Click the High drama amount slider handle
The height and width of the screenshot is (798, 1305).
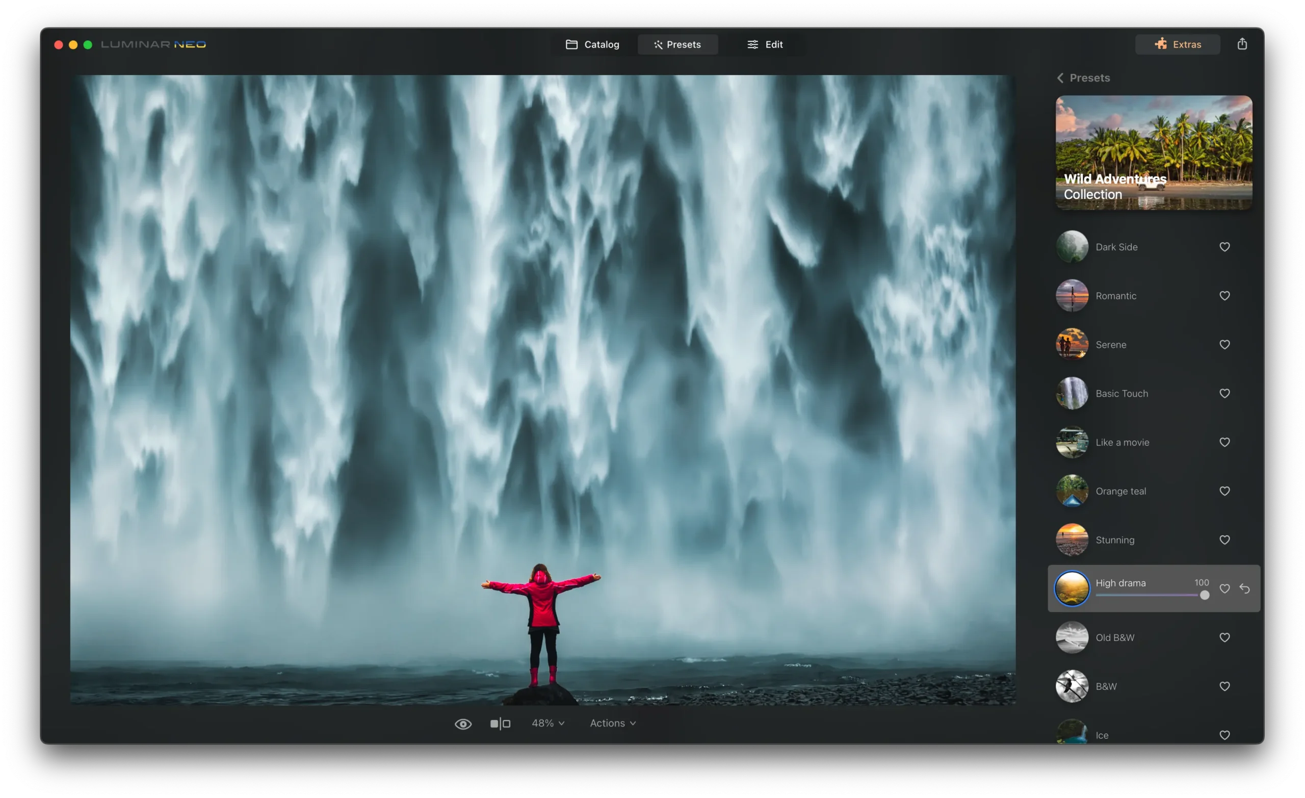pos(1205,596)
